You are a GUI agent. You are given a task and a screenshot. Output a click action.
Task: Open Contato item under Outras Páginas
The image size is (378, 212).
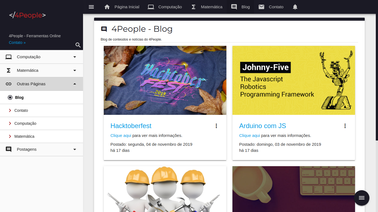[x=42, y=110]
